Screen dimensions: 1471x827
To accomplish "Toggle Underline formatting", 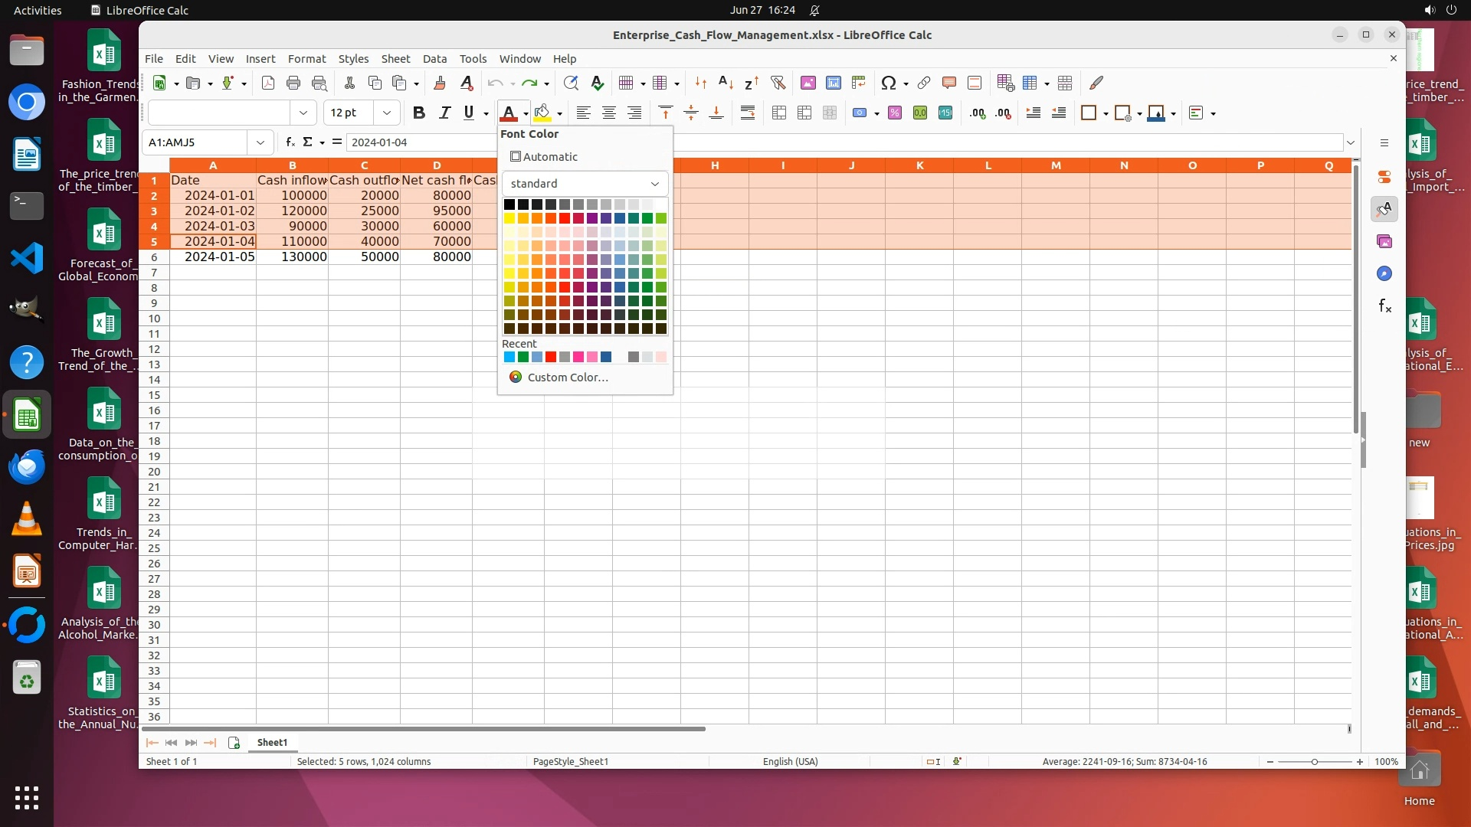I will coord(469,113).
